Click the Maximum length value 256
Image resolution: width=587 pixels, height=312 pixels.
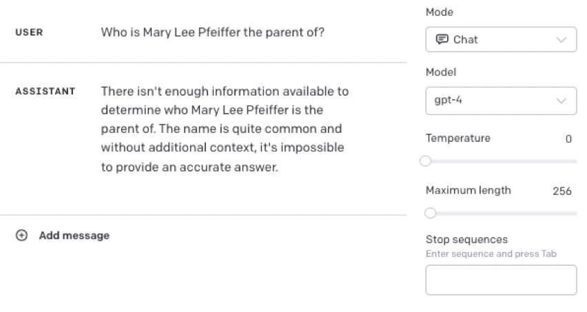coord(562,191)
